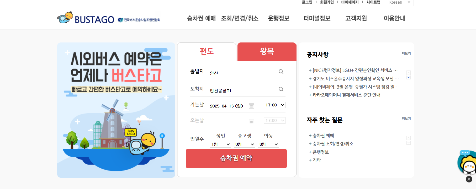
Task: Switch to the 왕복 round-trip tab
Action: click(267, 52)
